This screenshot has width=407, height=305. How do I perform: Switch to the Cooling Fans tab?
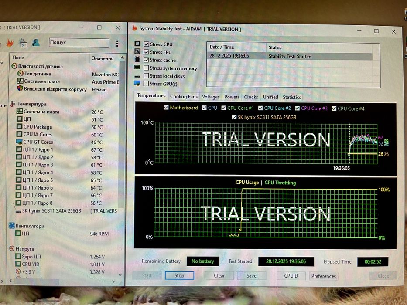point(184,96)
